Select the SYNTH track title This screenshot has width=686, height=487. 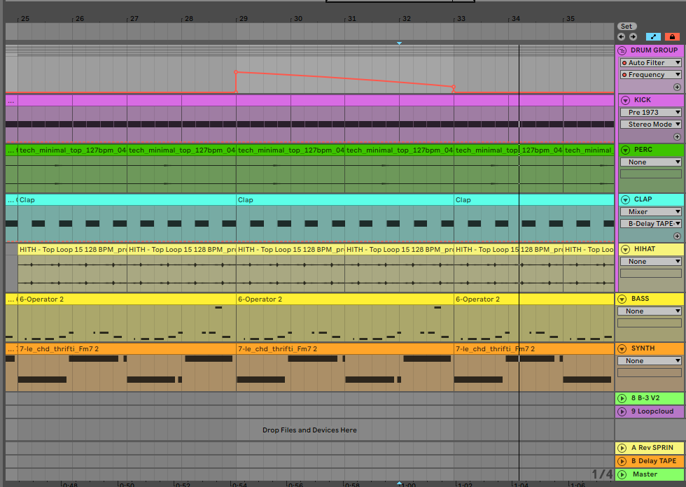tap(643, 348)
